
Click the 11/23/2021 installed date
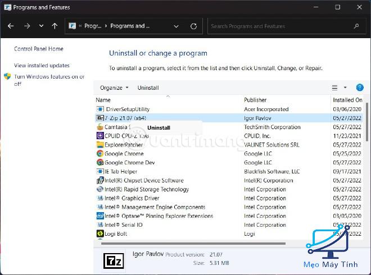347,136
